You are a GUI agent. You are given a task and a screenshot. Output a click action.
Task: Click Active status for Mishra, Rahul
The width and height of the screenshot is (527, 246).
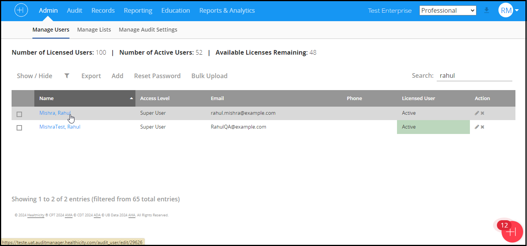[x=409, y=113]
